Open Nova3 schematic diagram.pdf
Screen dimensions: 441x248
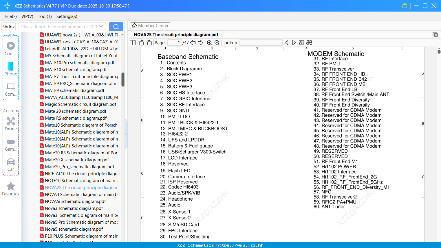[74, 208]
